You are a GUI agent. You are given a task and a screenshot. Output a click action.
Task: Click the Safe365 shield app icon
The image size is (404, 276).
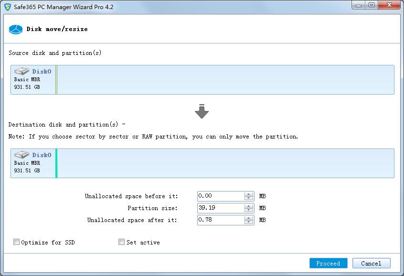pos(7,7)
